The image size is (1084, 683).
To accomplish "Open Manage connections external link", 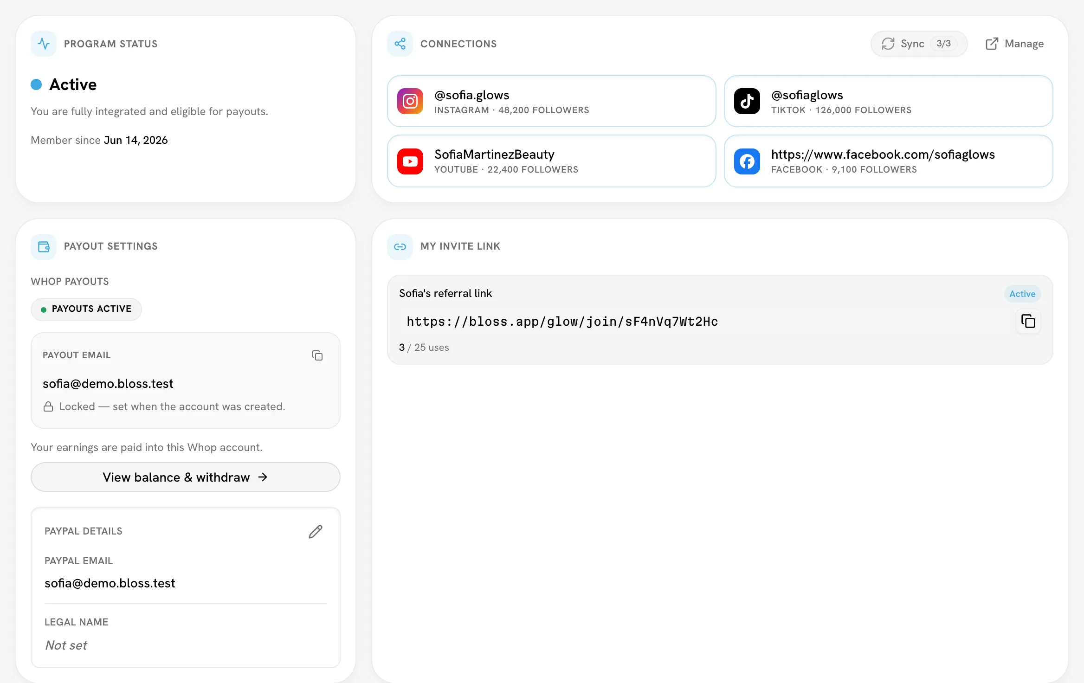I will pos(1014,44).
